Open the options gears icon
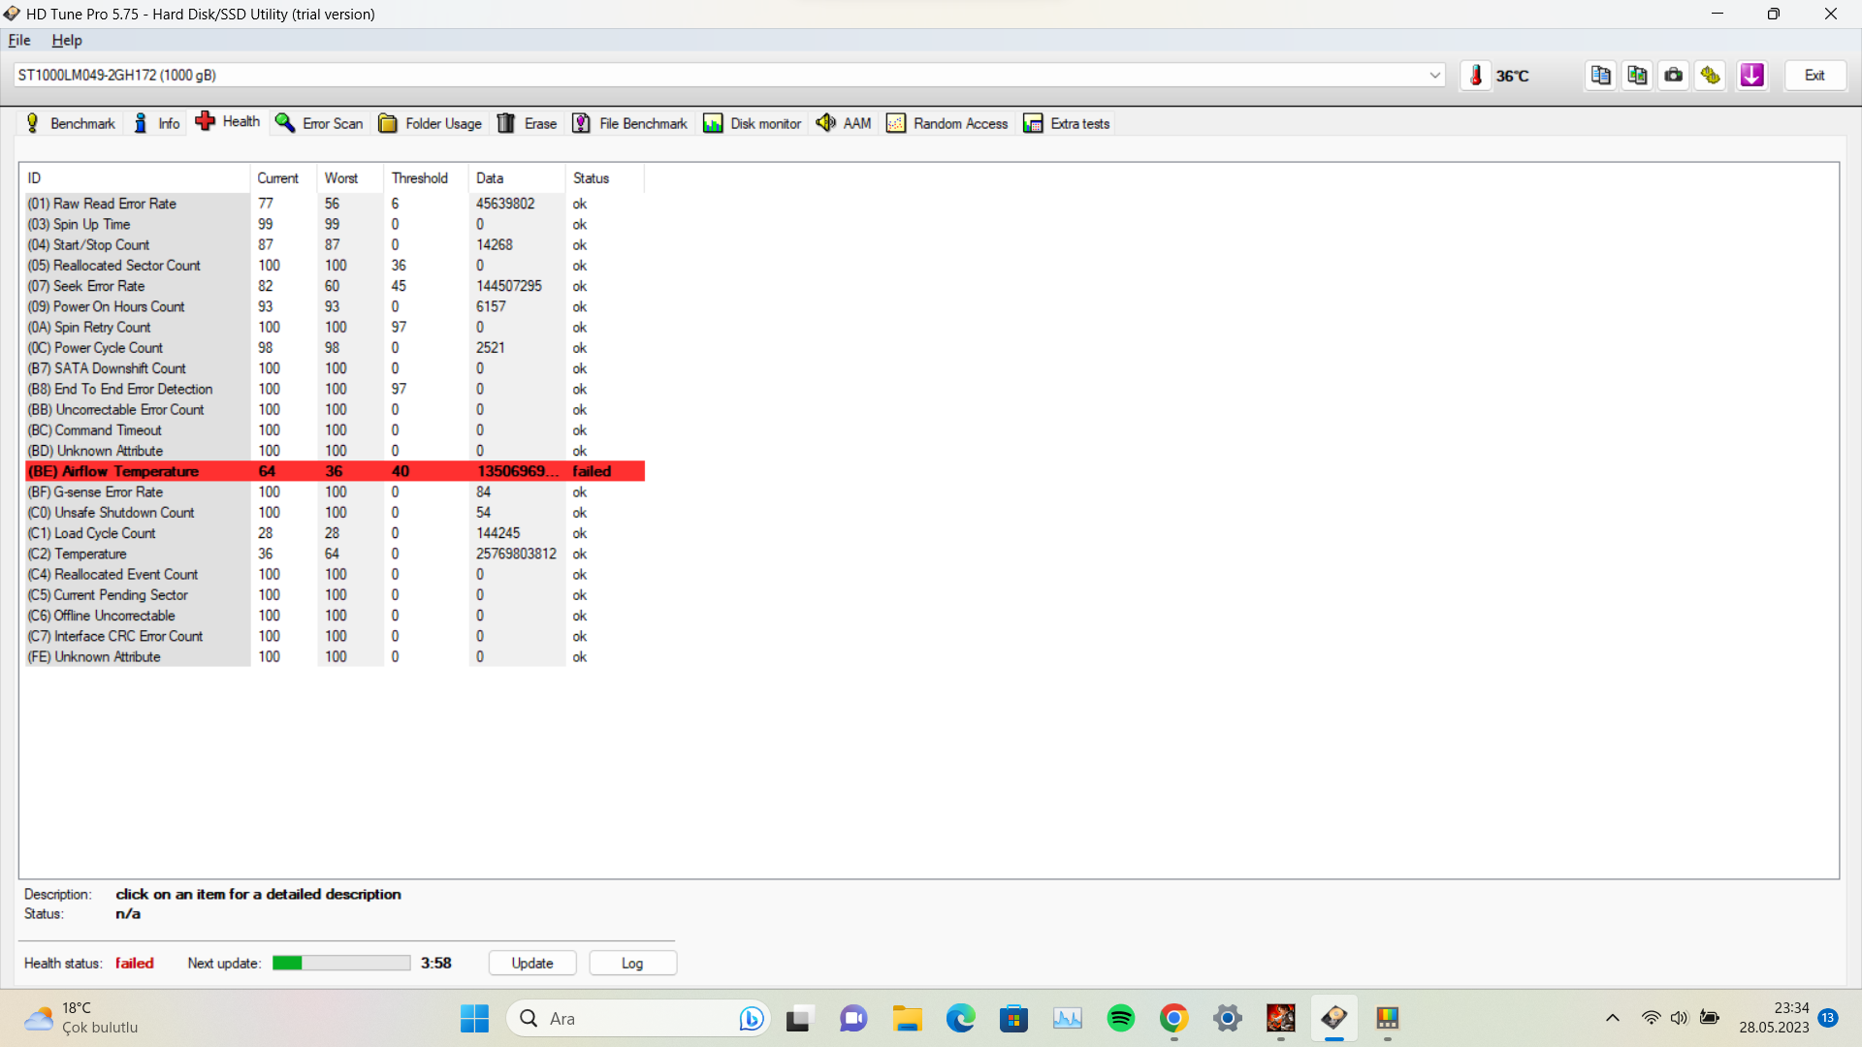Screen dimensions: 1862x1047 pos(1711,75)
